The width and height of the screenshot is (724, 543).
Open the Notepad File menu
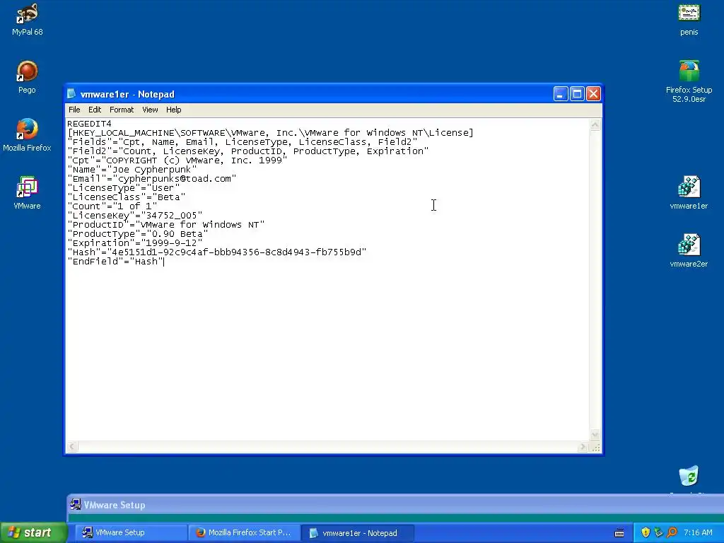coord(74,110)
